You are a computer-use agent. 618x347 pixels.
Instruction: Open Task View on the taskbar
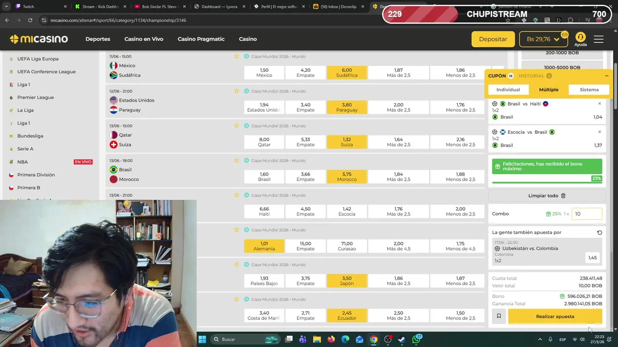click(x=289, y=339)
